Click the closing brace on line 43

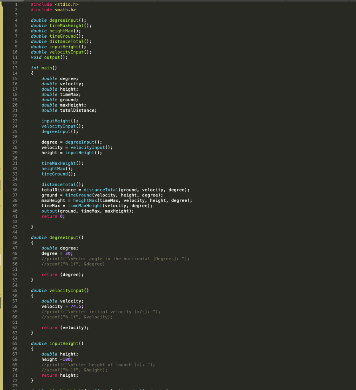(32, 227)
